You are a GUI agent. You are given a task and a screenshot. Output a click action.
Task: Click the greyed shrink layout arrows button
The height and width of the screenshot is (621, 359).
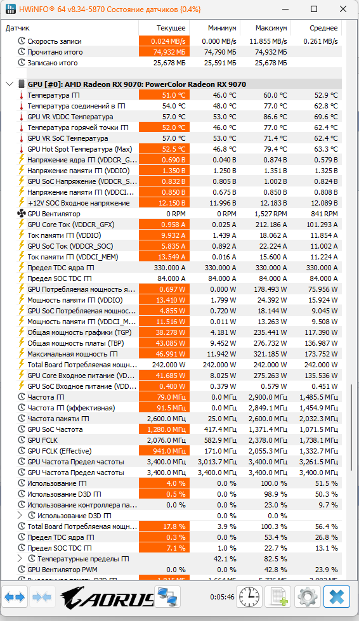[42, 597]
